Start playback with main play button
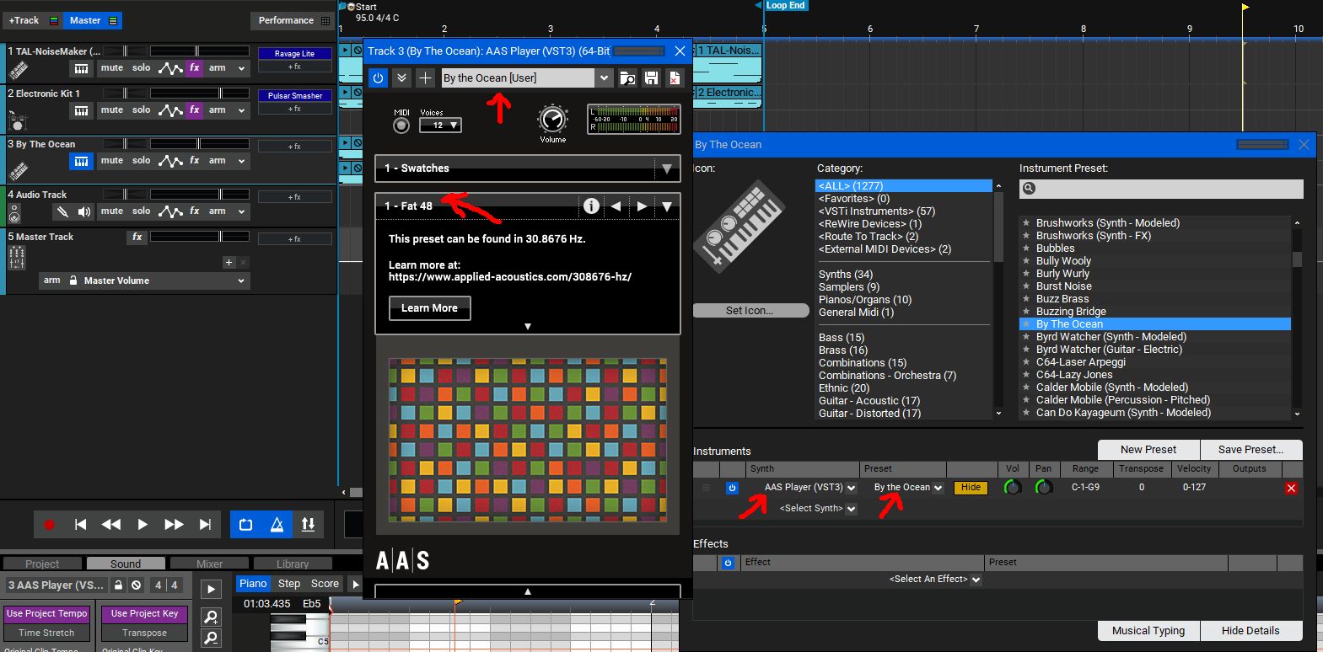Viewport: 1323px width, 652px height. coord(142,524)
